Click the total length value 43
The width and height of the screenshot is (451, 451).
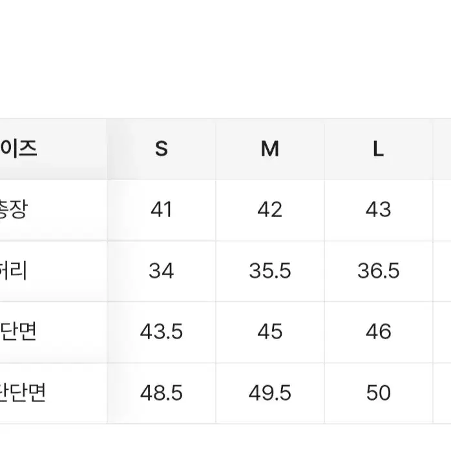click(378, 209)
